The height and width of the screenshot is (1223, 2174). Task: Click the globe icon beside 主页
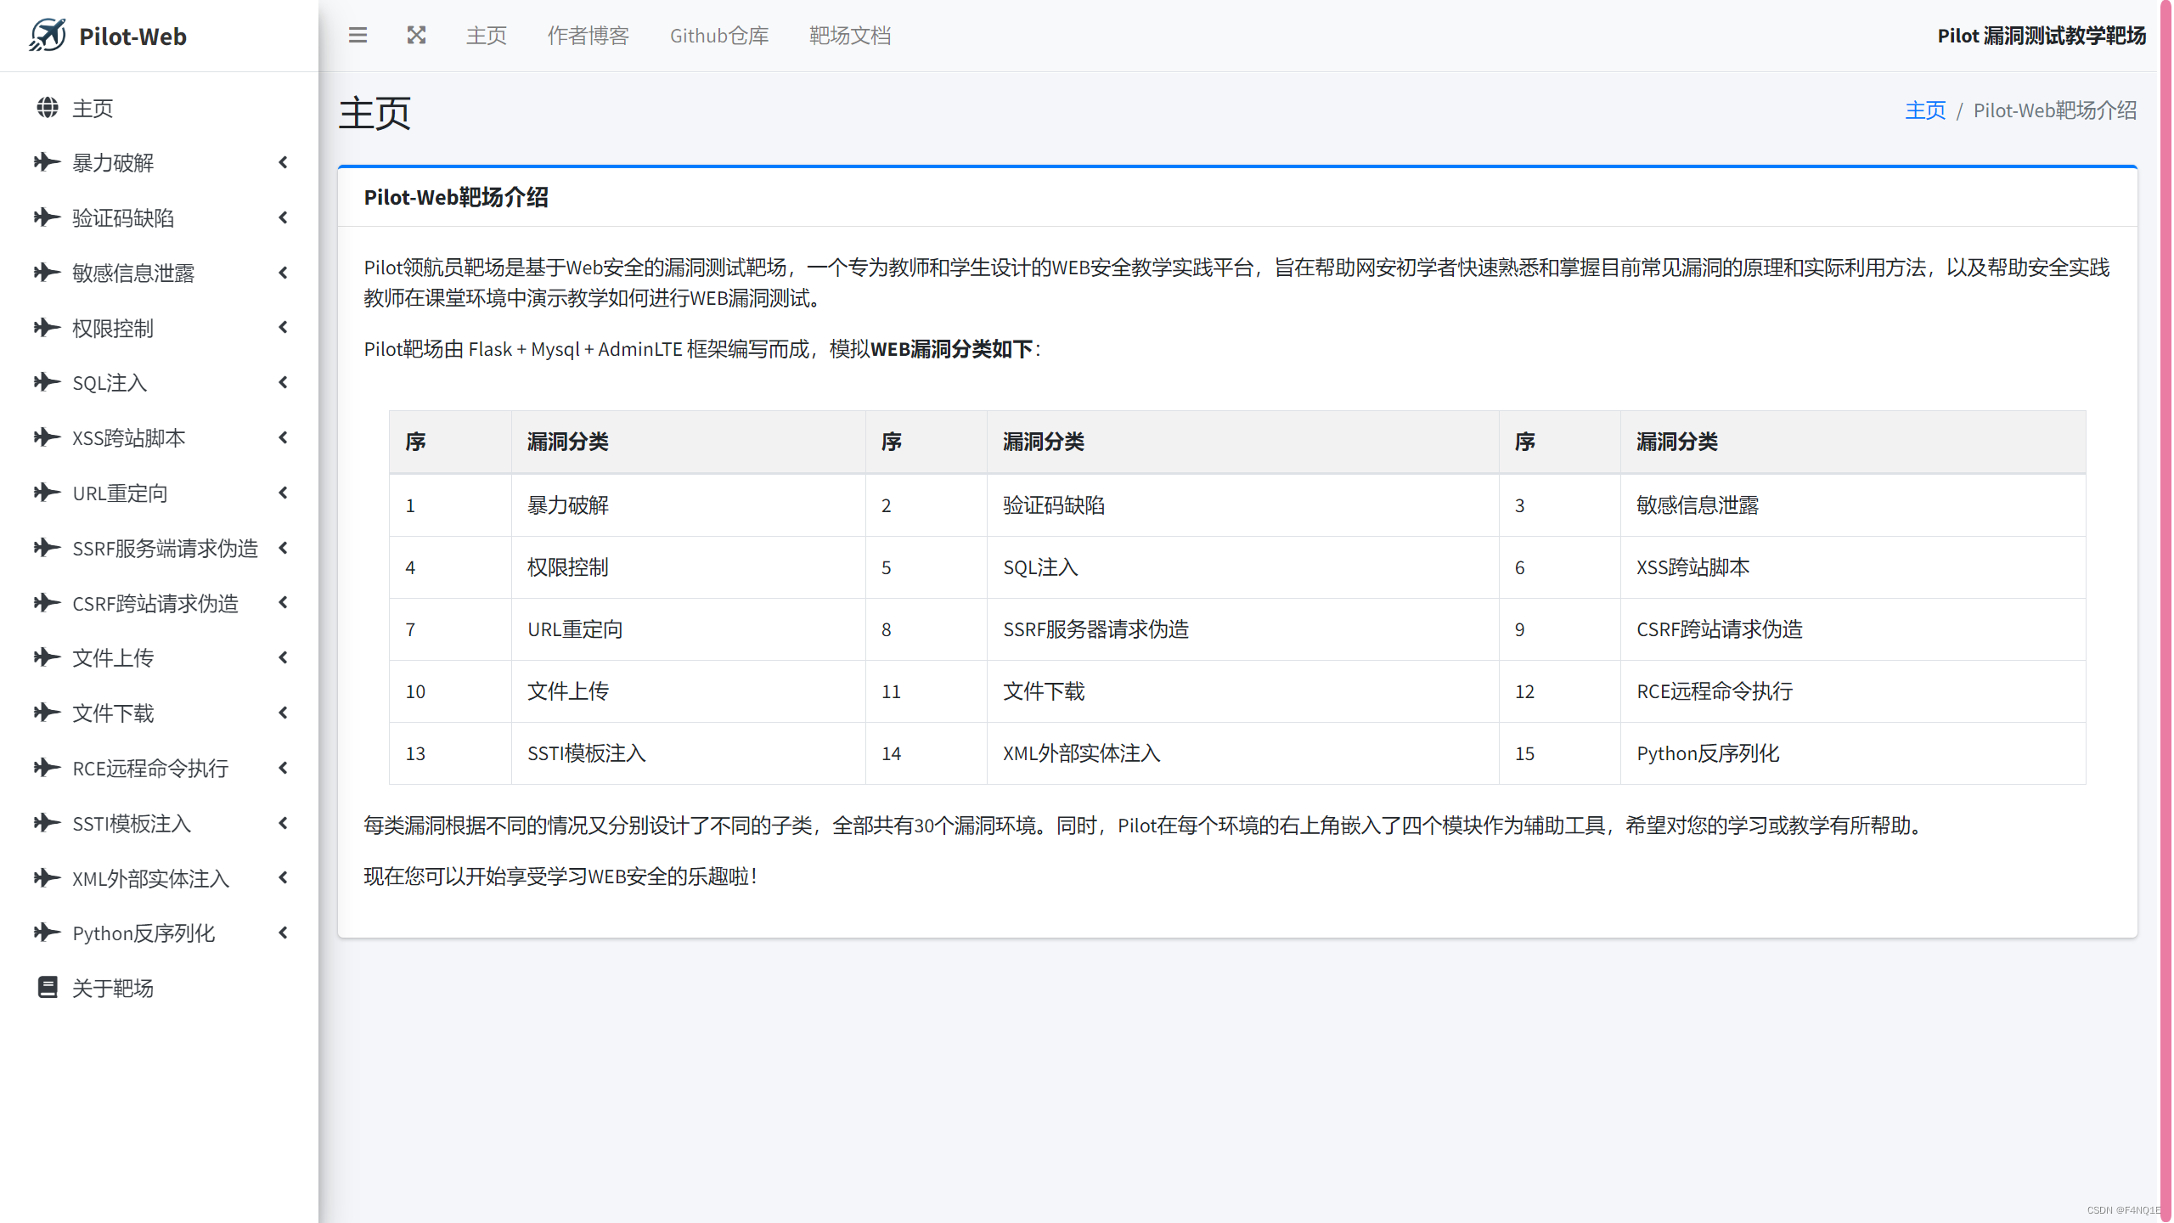pos(48,108)
